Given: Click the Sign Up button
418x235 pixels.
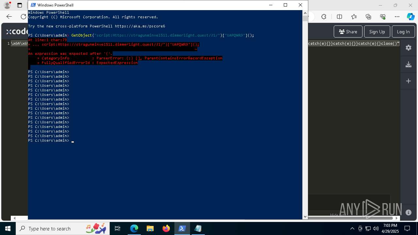Looking at the screenshot, I should coord(377,32).
